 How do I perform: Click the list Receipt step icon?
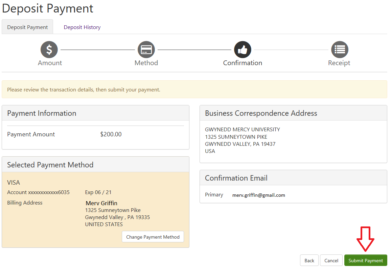[x=340, y=50]
